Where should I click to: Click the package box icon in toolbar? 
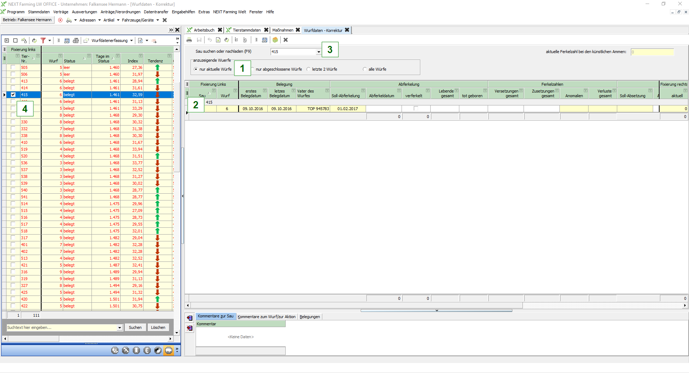(x=275, y=40)
